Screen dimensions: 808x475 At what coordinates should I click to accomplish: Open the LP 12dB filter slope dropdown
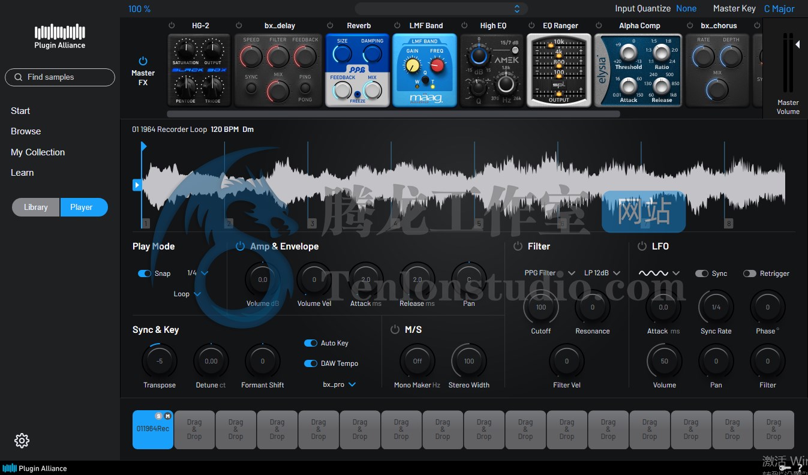pyautogui.click(x=602, y=273)
